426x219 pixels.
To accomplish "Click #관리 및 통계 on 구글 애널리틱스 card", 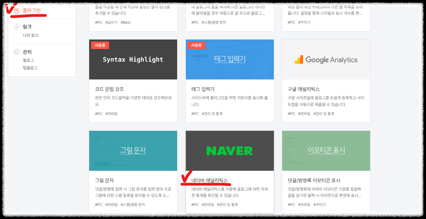I will pyautogui.click(x=324, y=114).
